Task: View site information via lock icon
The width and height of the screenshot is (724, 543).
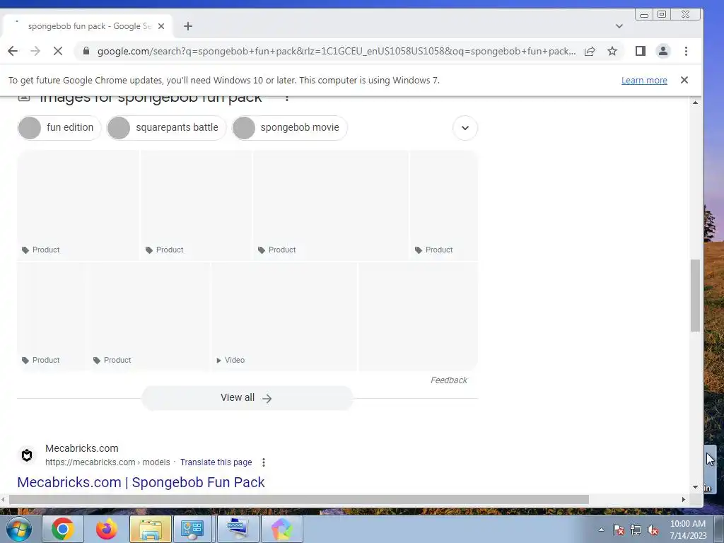Action: [x=86, y=51]
